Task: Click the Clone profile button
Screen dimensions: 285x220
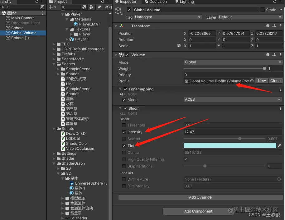Action: 275,81
